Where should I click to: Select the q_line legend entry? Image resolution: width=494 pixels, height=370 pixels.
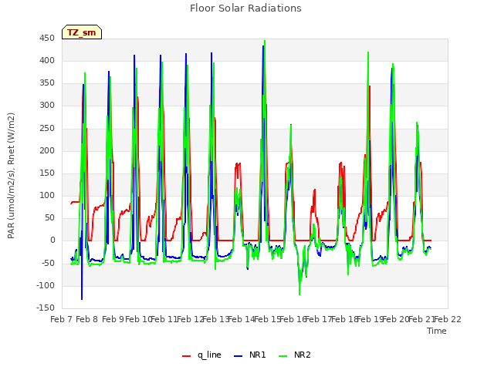click(x=201, y=355)
